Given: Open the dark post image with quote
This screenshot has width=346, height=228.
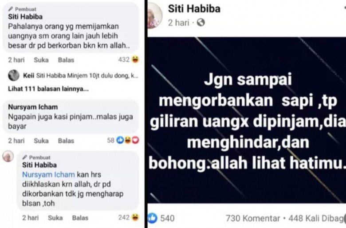Looking at the screenshot, I should point(247,120).
